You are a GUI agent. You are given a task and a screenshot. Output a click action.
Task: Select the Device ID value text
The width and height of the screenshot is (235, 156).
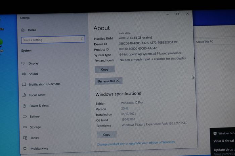click(x=149, y=43)
